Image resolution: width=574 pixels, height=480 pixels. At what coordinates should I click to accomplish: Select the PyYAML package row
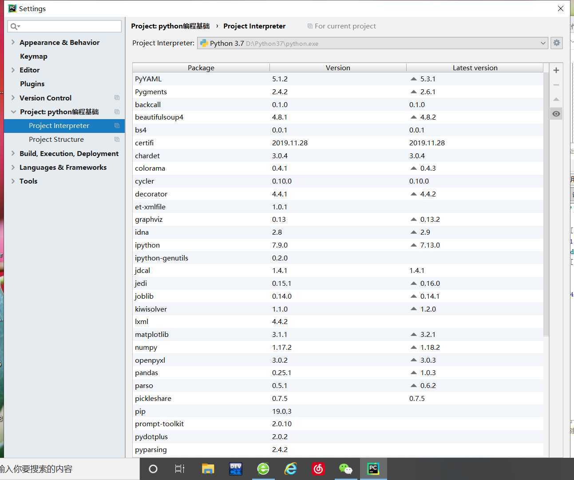pos(338,79)
